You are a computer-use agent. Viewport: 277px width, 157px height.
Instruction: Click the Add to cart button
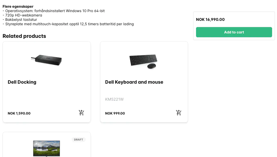tap(234, 32)
